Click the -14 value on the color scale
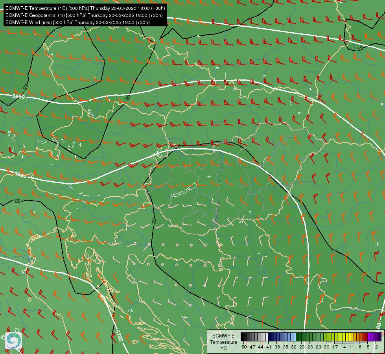This screenshot has height=354, width=385. (343, 347)
